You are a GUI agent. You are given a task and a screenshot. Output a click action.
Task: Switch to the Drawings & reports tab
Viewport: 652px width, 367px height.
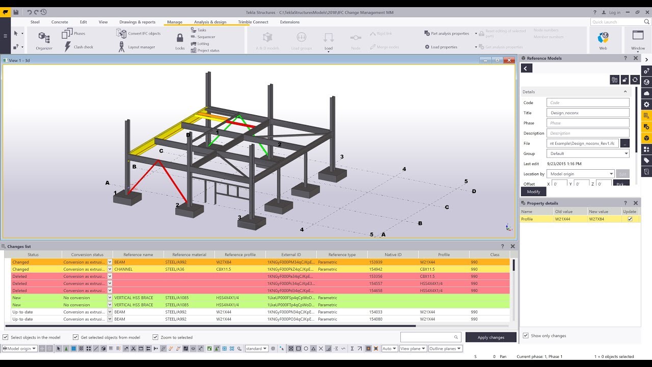click(137, 22)
